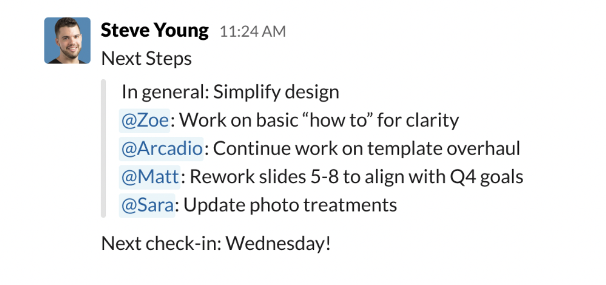Image resolution: width=606 pixels, height=285 pixels.
Task: Open the @Arcadio mention
Action: click(161, 149)
